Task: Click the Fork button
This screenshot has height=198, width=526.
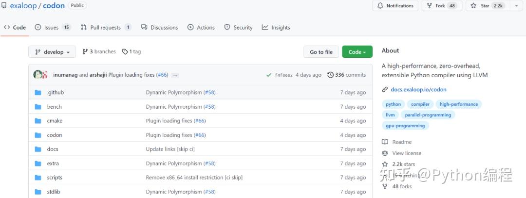Action: coord(440,6)
